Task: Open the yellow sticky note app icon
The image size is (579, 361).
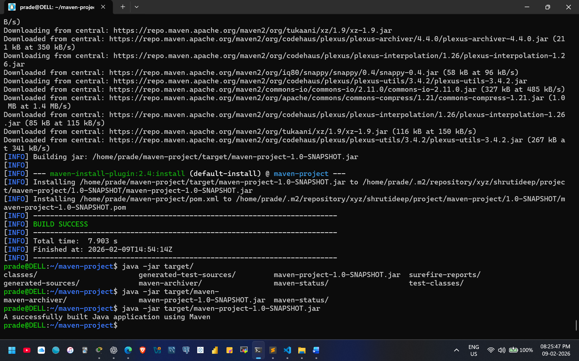Action: coord(229,350)
